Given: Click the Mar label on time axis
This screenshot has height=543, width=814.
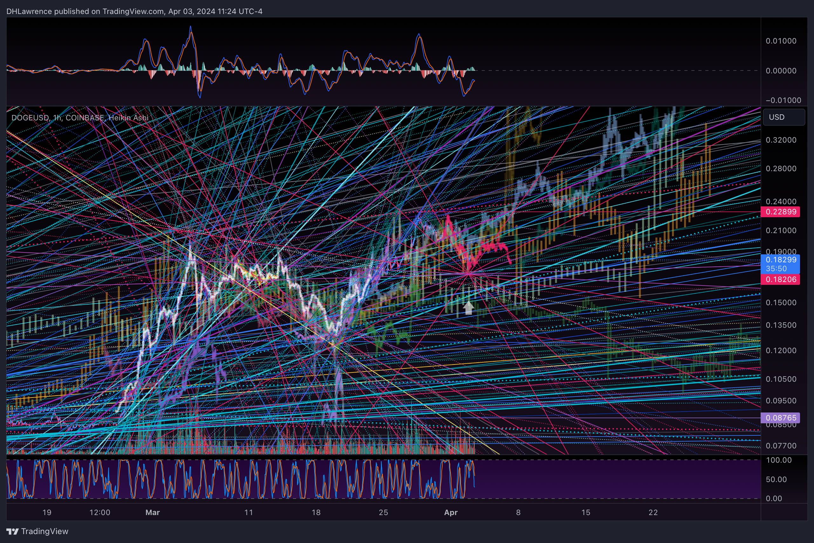Looking at the screenshot, I should point(153,513).
